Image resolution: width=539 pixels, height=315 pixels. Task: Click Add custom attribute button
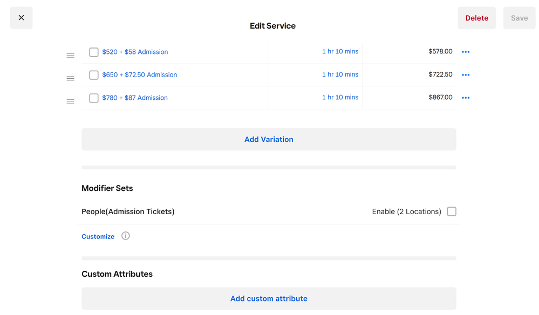click(269, 298)
